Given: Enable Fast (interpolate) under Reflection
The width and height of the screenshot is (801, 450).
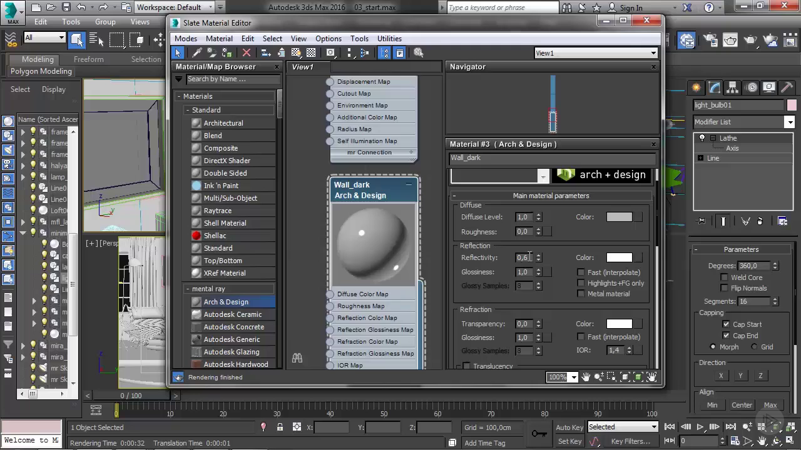Looking at the screenshot, I should (x=581, y=272).
